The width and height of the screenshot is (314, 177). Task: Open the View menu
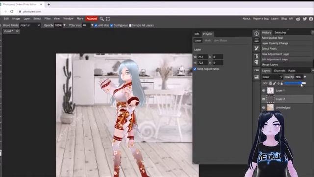tap(57, 19)
